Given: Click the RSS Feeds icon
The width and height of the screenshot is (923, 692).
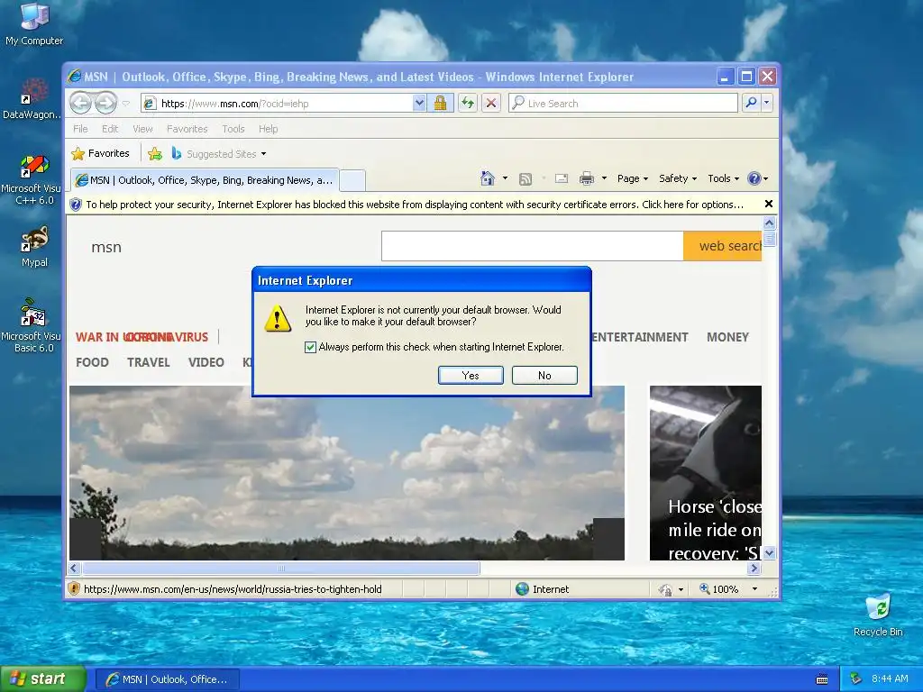Looking at the screenshot, I should click(525, 179).
